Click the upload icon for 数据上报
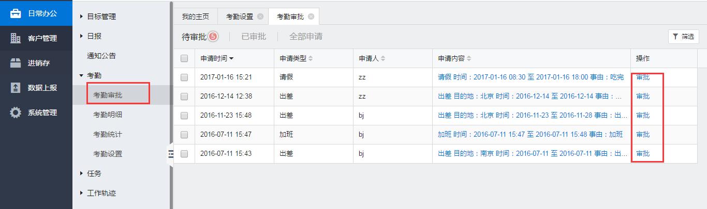The width and height of the screenshot is (707, 209). point(16,88)
